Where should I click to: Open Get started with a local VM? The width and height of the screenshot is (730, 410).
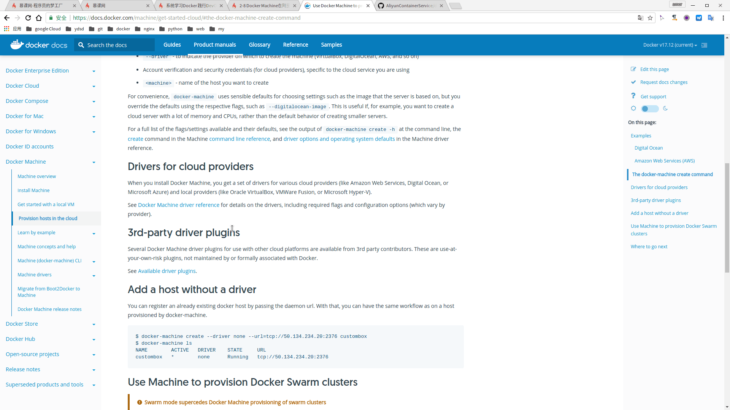46,205
